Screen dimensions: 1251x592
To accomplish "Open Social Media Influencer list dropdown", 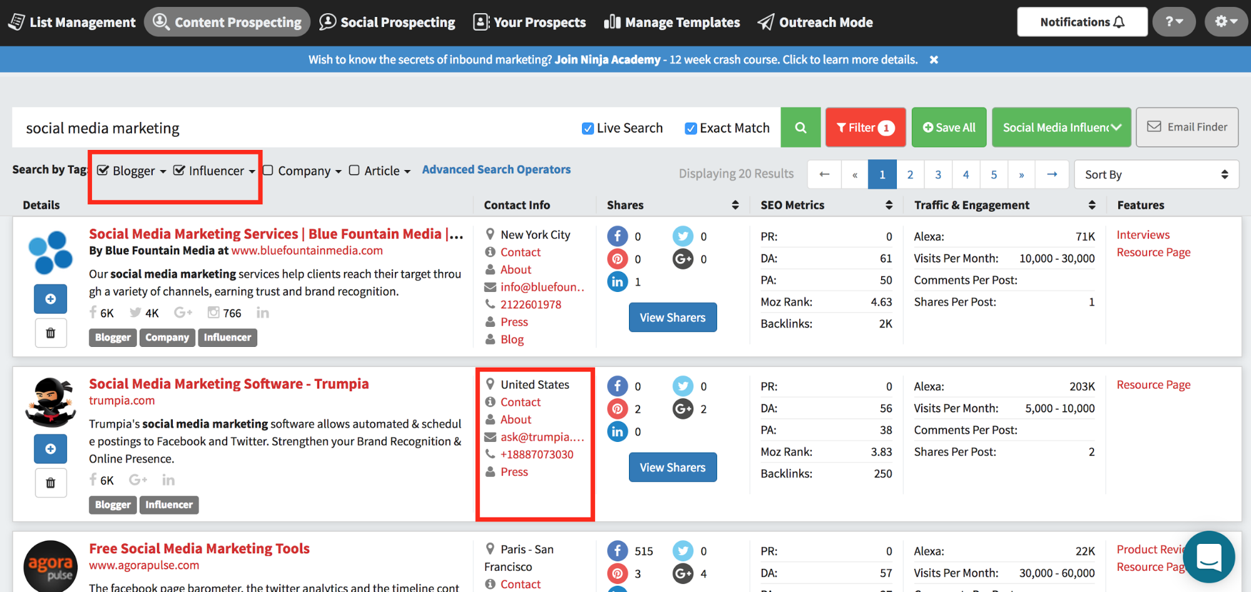I will point(1061,128).
